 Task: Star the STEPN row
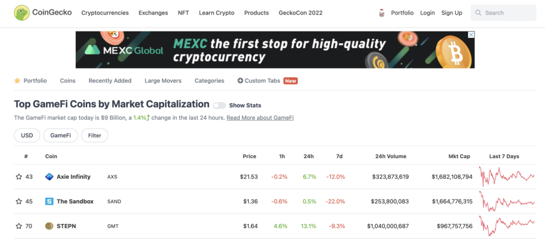(19, 226)
